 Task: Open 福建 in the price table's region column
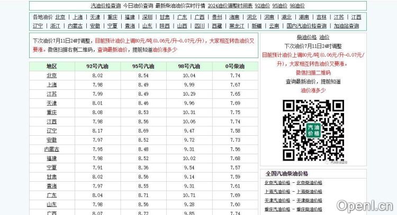click(x=52, y=158)
